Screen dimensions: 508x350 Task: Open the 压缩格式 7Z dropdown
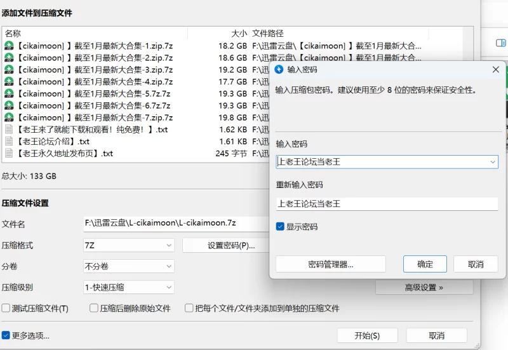pos(129,245)
